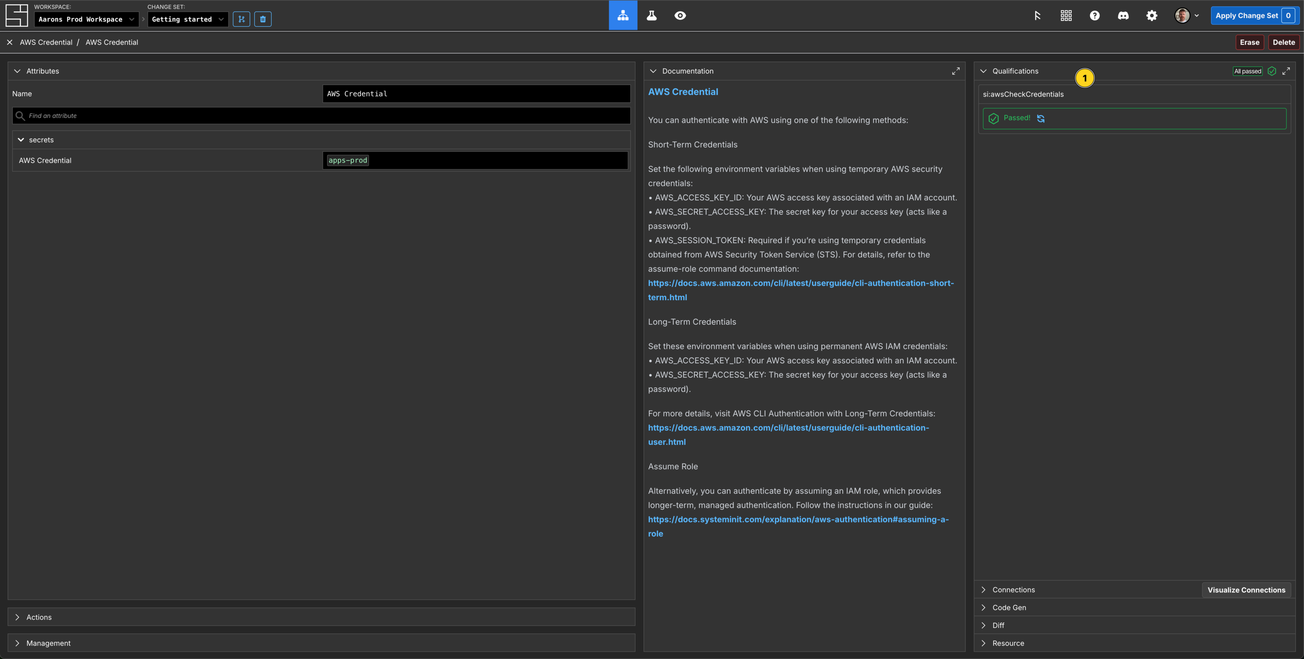
Task: Click the Short-Term Credentials text
Action: (692, 144)
